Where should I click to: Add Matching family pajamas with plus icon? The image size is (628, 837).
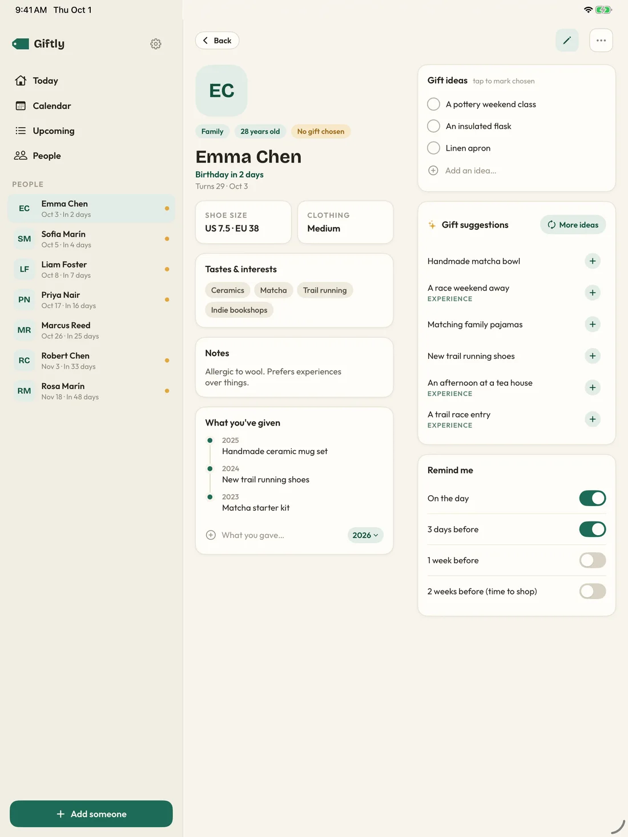point(593,325)
